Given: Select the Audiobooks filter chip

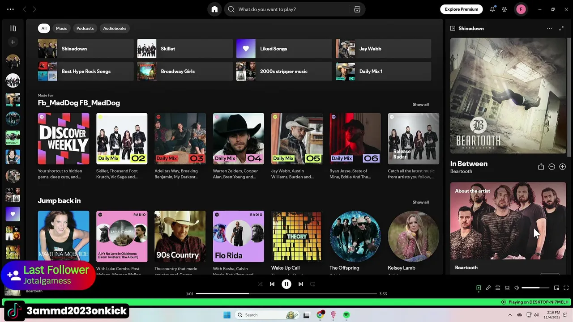Looking at the screenshot, I should 115,28.
